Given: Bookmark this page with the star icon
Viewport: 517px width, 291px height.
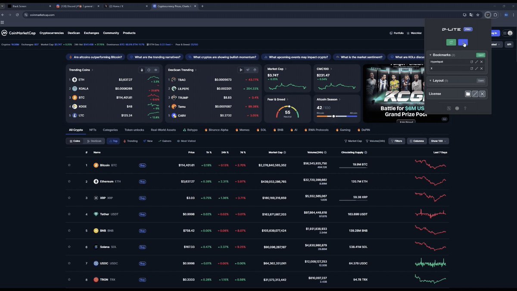Looking at the screenshot, I should pyautogui.click(x=478, y=15).
